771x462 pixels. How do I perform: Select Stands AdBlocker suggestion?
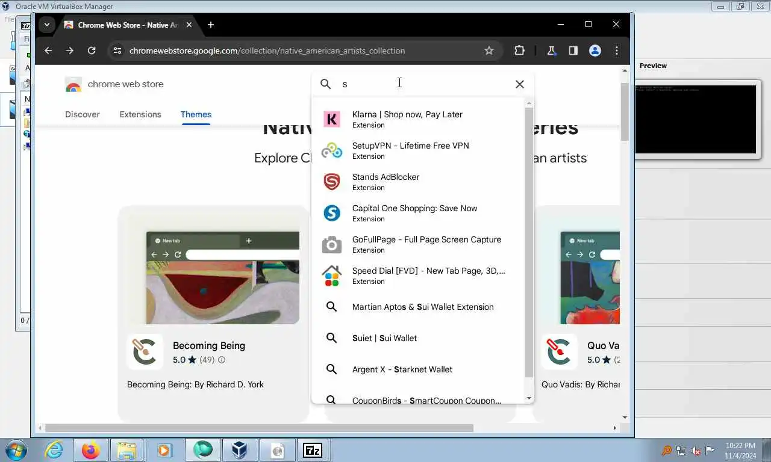click(418, 182)
